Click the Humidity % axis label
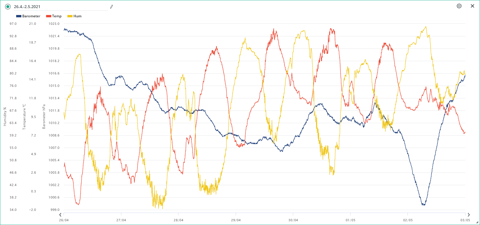This screenshot has width=480, height=225. [x=5, y=117]
